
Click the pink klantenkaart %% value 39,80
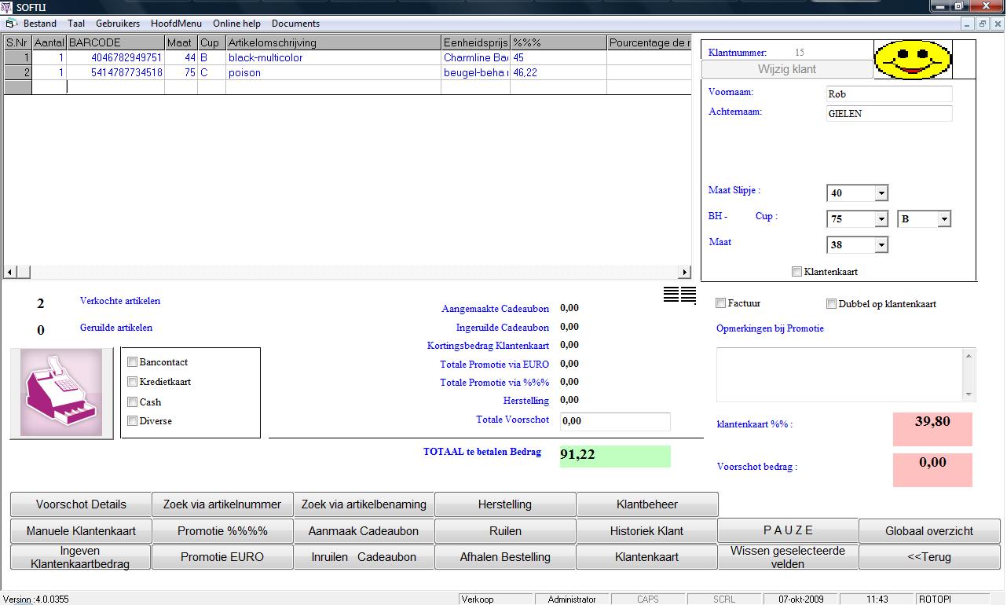pos(932,429)
